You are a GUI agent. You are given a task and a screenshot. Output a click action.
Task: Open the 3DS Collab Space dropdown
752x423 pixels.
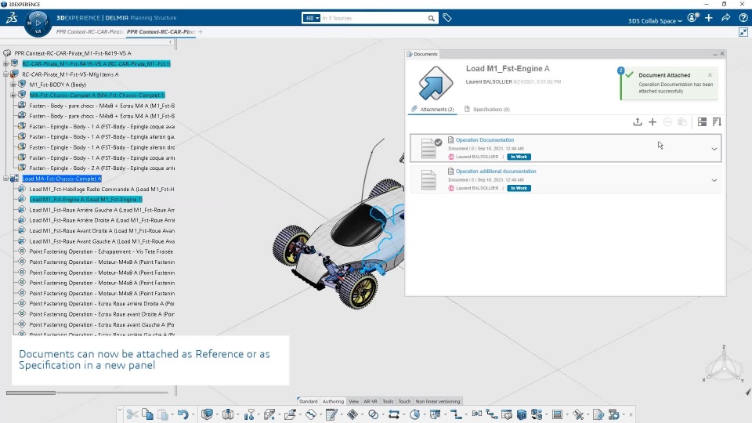pos(655,20)
